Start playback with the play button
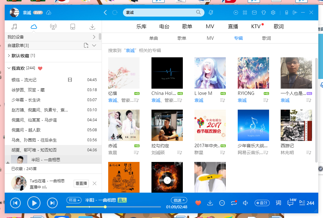 coord(34,203)
